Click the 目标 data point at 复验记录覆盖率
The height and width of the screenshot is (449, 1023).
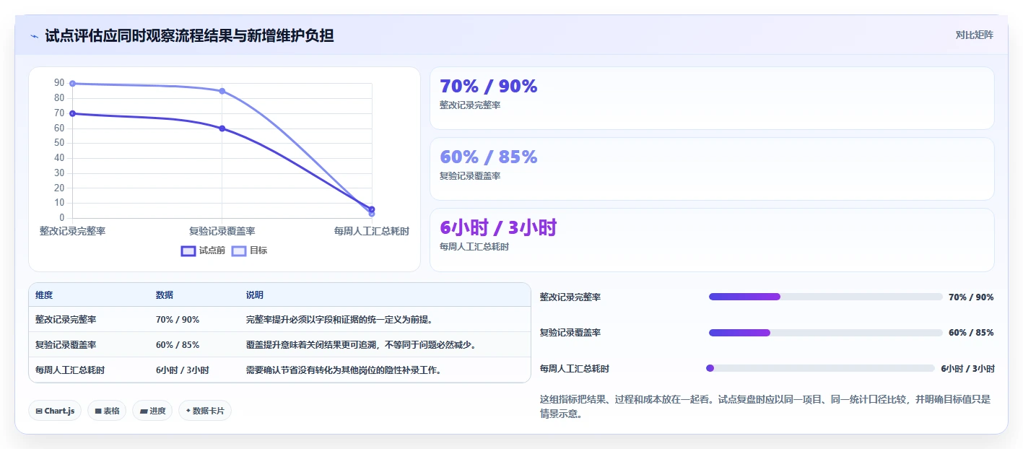tap(222, 91)
